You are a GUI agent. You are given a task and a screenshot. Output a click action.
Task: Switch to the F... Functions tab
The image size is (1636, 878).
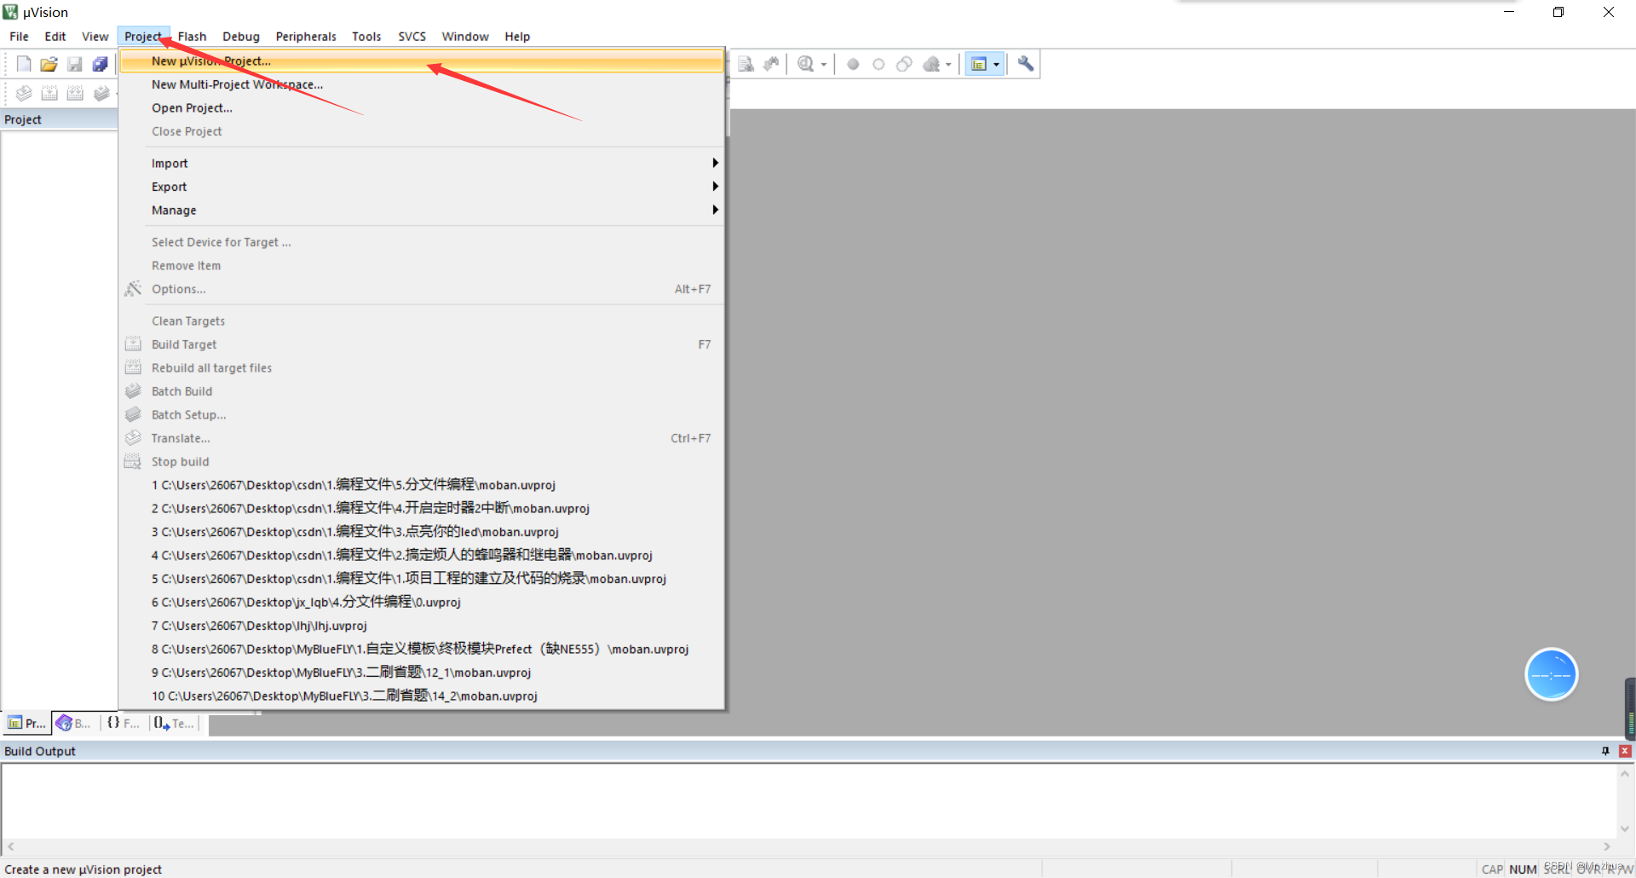(x=124, y=723)
